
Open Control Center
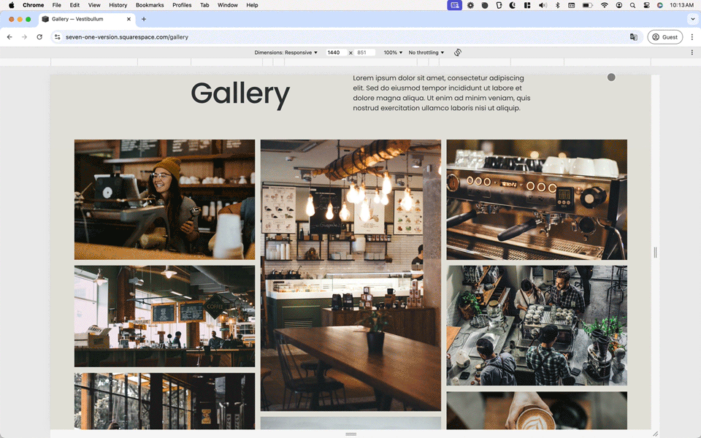[646, 5]
